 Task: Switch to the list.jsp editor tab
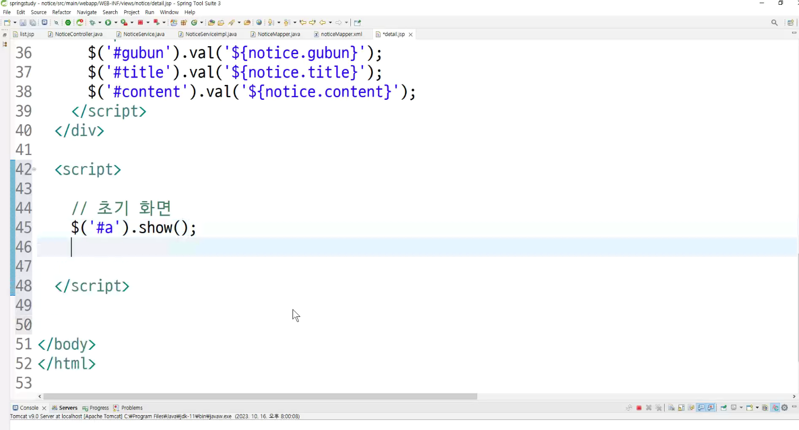point(23,34)
